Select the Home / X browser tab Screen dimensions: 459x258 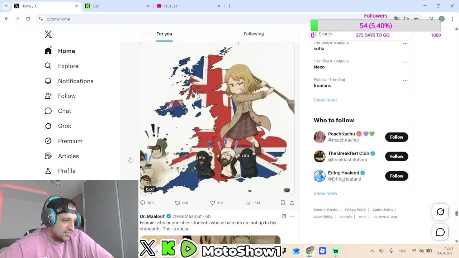[46, 6]
